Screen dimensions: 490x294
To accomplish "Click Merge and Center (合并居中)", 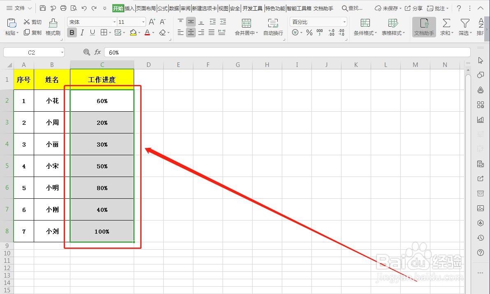I will click(x=246, y=27).
